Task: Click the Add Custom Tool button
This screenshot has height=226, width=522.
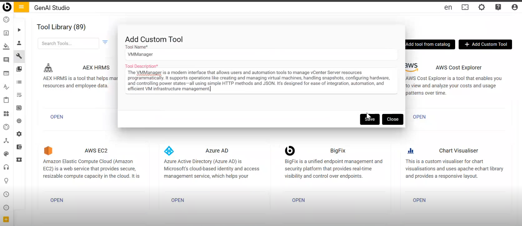Action: (x=485, y=44)
